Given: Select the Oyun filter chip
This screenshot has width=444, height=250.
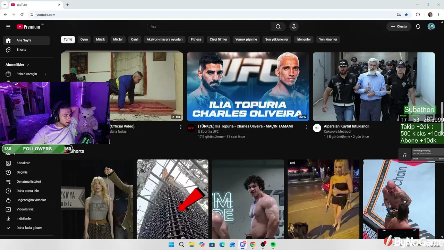Looking at the screenshot, I should click(84, 40).
